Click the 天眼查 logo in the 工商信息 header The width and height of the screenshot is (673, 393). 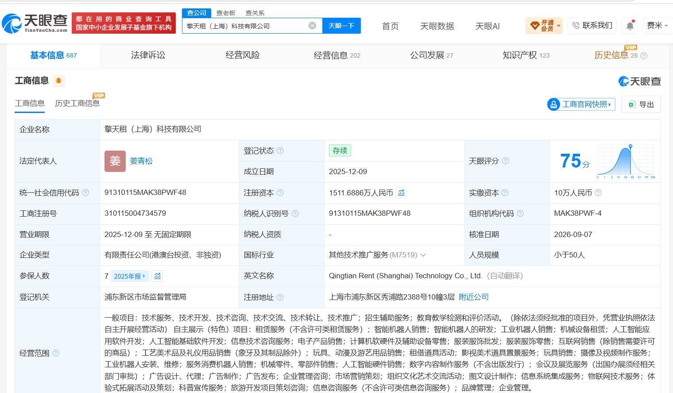click(639, 81)
